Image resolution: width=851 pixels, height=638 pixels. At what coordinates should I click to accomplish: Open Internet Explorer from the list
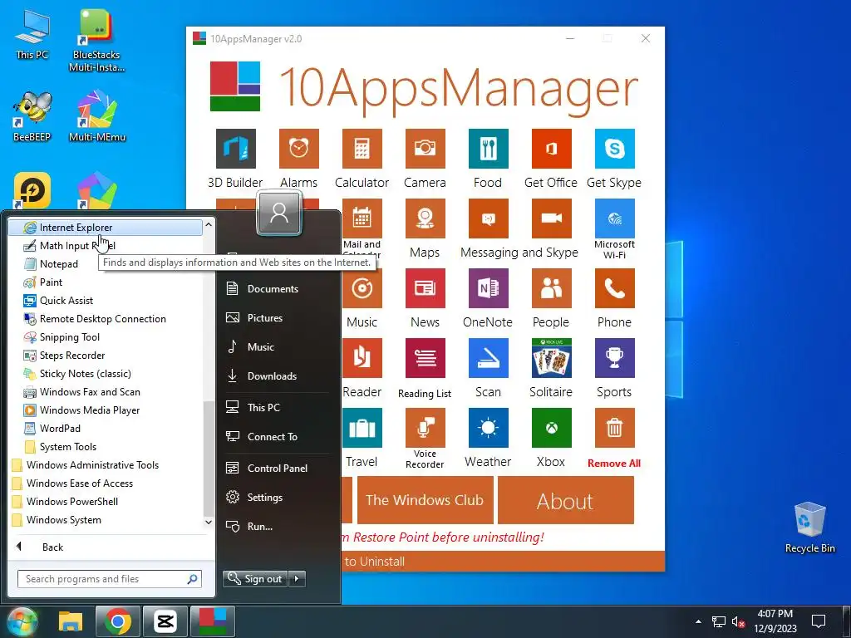pyautogui.click(x=106, y=228)
